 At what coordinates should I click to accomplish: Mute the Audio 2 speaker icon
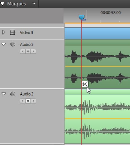point(12,94)
